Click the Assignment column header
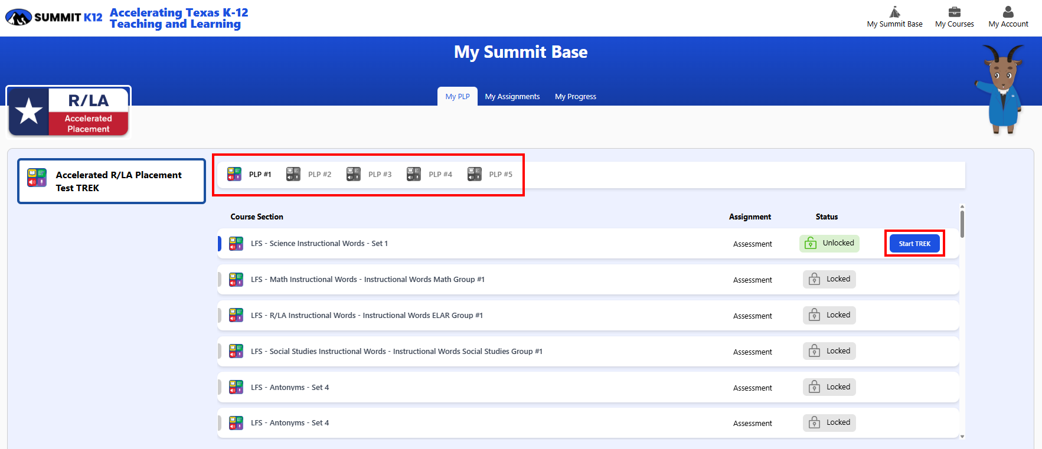1042x449 pixels. point(750,217)
